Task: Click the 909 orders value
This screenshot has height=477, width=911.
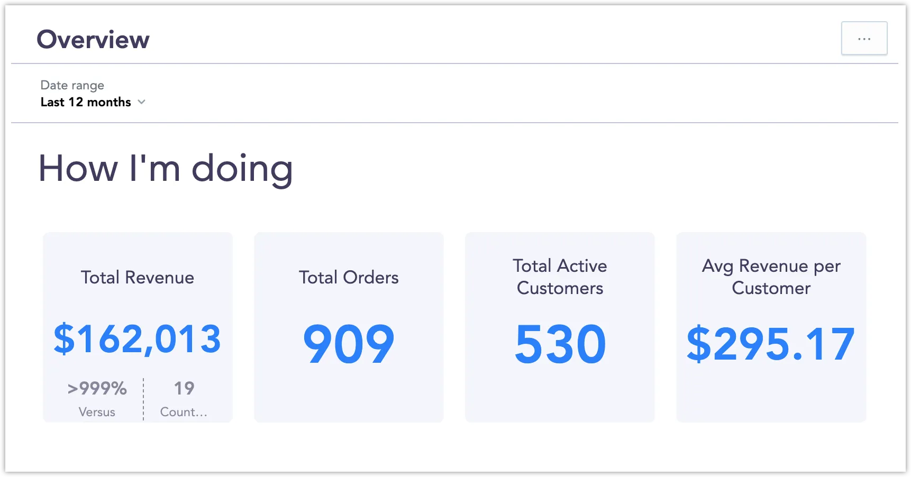Action: (x=349, y=344)
